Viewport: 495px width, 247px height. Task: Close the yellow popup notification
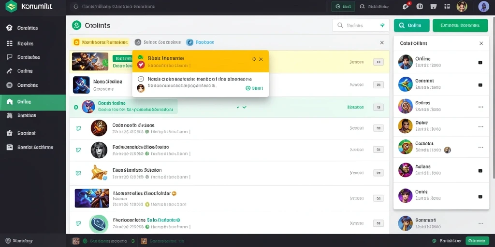tap(261, 59)
